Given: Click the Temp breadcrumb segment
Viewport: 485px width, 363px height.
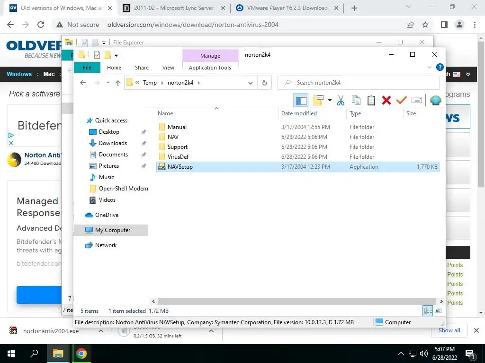Looking at the screenshot, I should pos(150,83).
